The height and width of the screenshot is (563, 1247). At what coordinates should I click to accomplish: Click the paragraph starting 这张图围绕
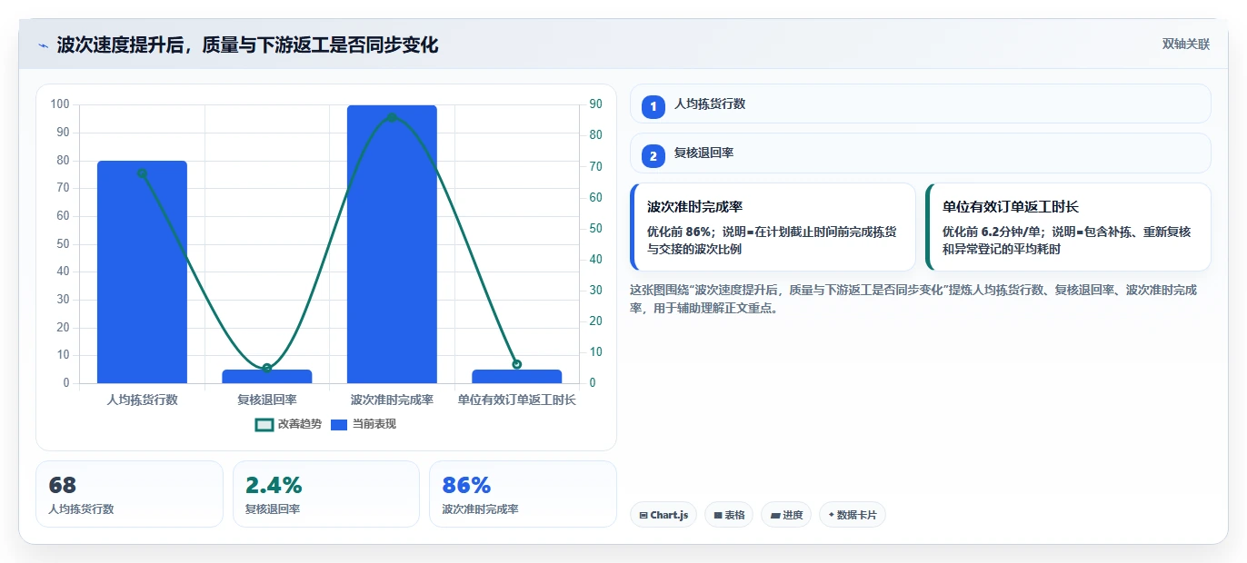pyautogui.click(x=913, y=299)
